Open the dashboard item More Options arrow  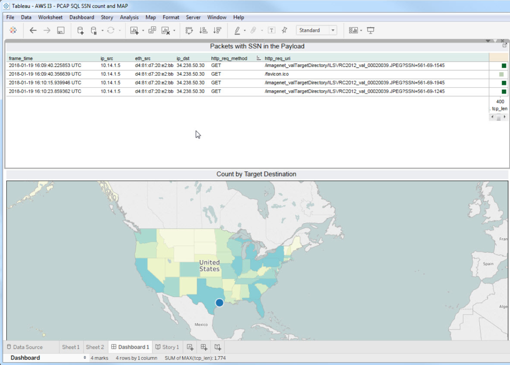488,41
